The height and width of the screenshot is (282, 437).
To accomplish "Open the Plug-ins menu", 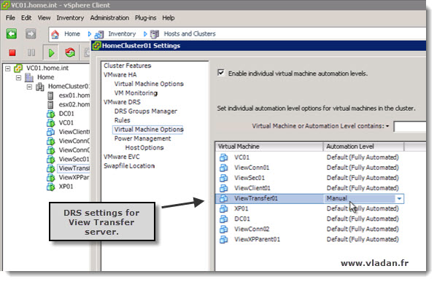I will coord(145,17).
